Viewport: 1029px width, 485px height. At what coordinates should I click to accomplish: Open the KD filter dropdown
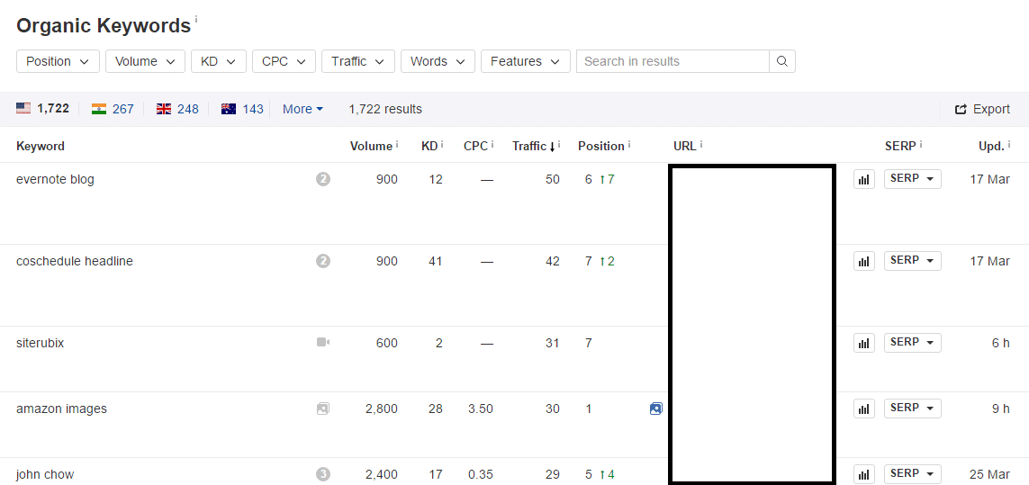pyautogui.click(x=219, y=61)
